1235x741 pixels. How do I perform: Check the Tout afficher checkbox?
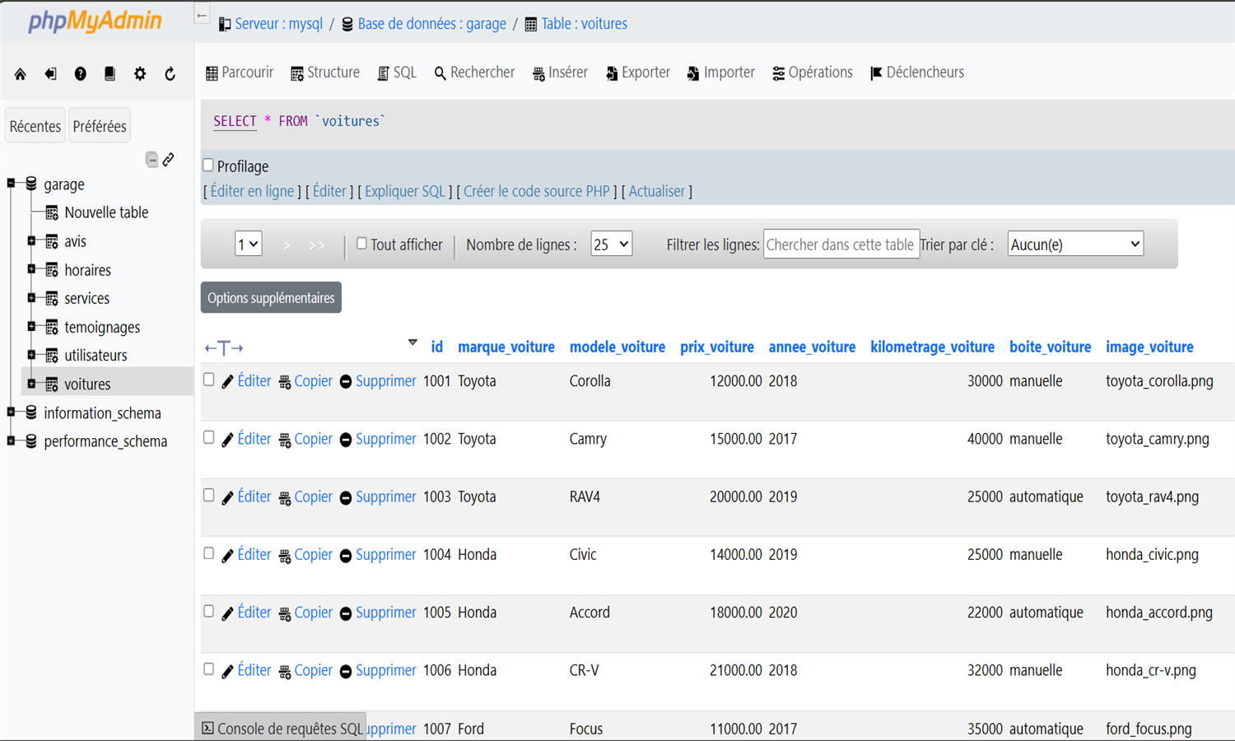[361, 244]
